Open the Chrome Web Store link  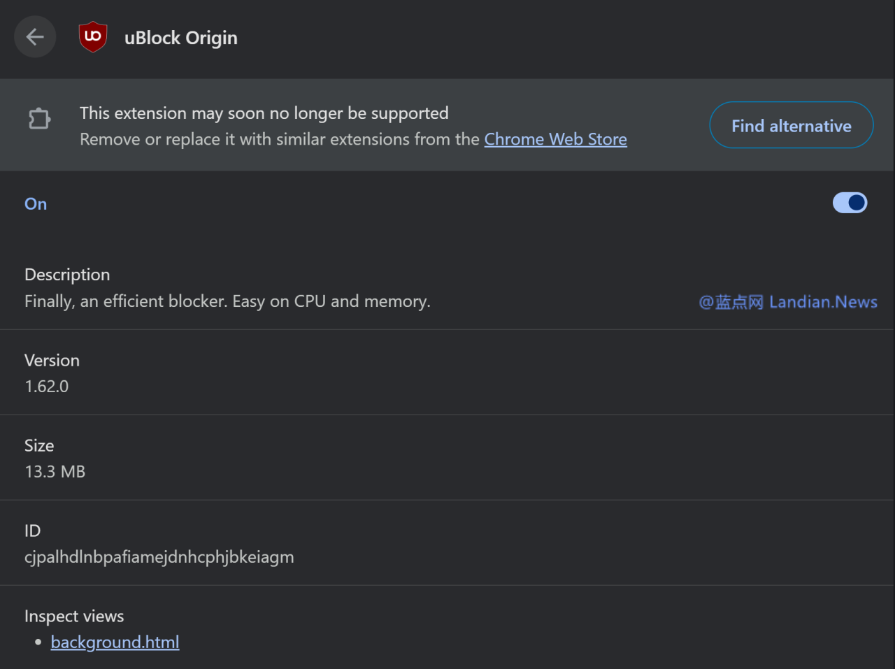tap(556, 139)
